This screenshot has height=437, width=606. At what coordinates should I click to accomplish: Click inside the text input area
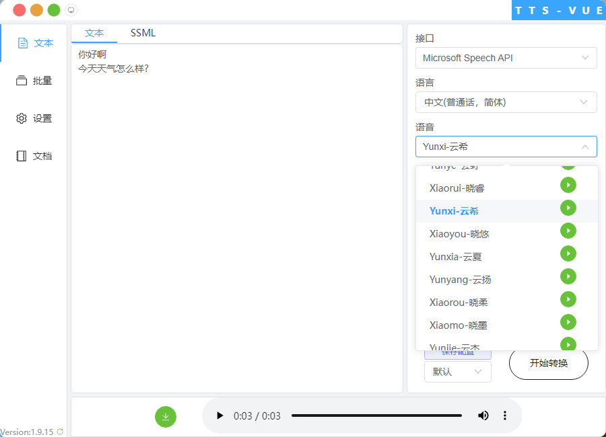pyautogui.click(x=236, y=222)
